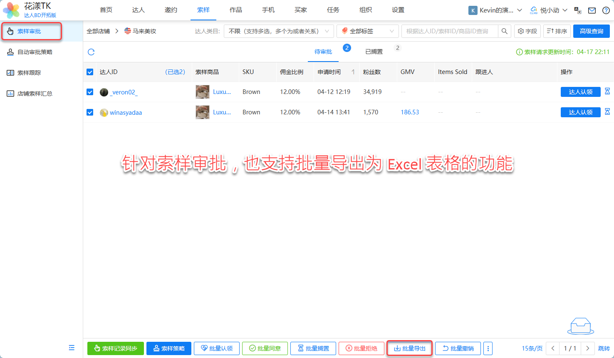Open the 达人类目 category dropdown
Image resolution: width=614 pixels, height=358 pixels.
[x=278, y=31]
